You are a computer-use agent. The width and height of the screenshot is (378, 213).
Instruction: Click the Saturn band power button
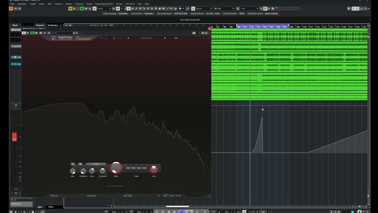point(73,164)
